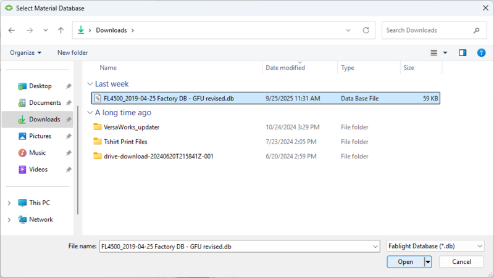Viewport: 494px width, 278px height.
Task: Click the Up one level arrow
Action: point(61,30)
